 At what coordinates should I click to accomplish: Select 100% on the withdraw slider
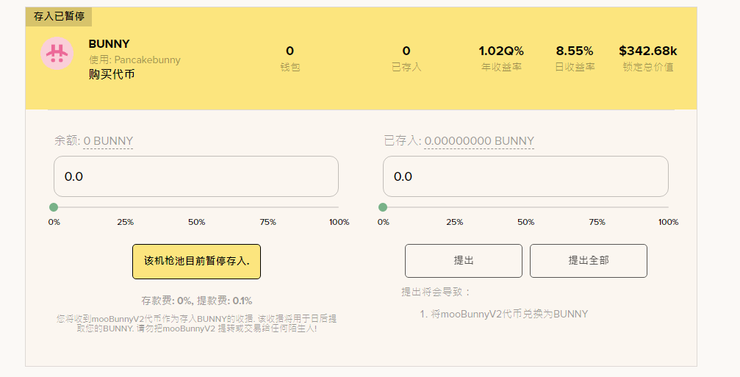click(668, 222)
